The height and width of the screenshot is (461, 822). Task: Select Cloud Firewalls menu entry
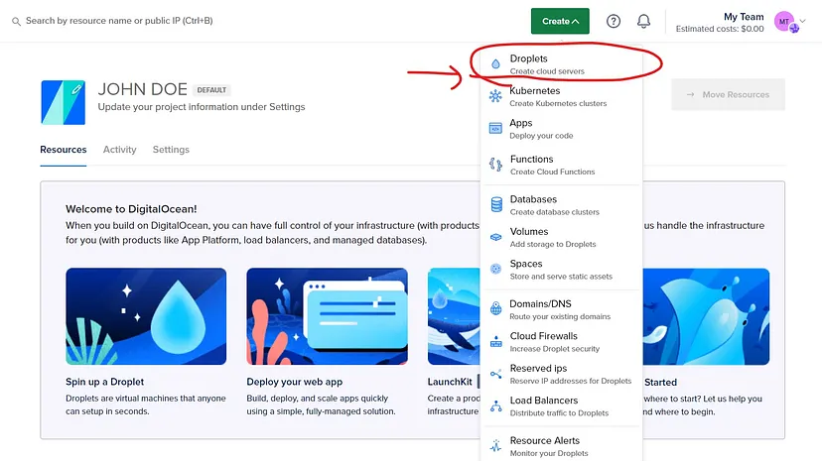pos(561,342)
